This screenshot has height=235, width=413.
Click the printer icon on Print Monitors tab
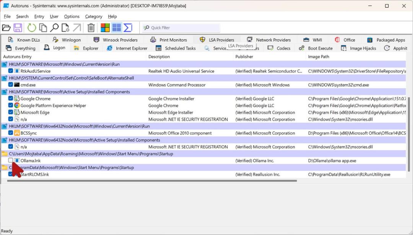(153, 40)
